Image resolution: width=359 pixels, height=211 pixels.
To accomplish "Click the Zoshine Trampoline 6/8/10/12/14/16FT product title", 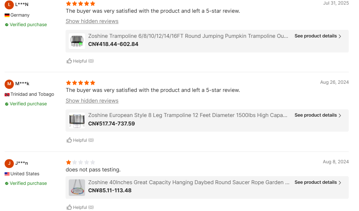I will tap(188, 36).
